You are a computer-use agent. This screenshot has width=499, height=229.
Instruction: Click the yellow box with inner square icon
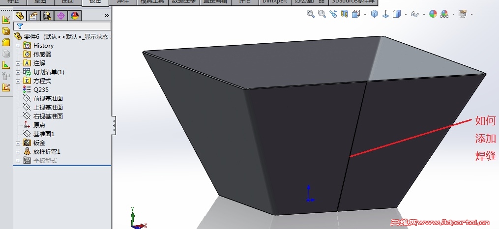[x=6, y=31]
